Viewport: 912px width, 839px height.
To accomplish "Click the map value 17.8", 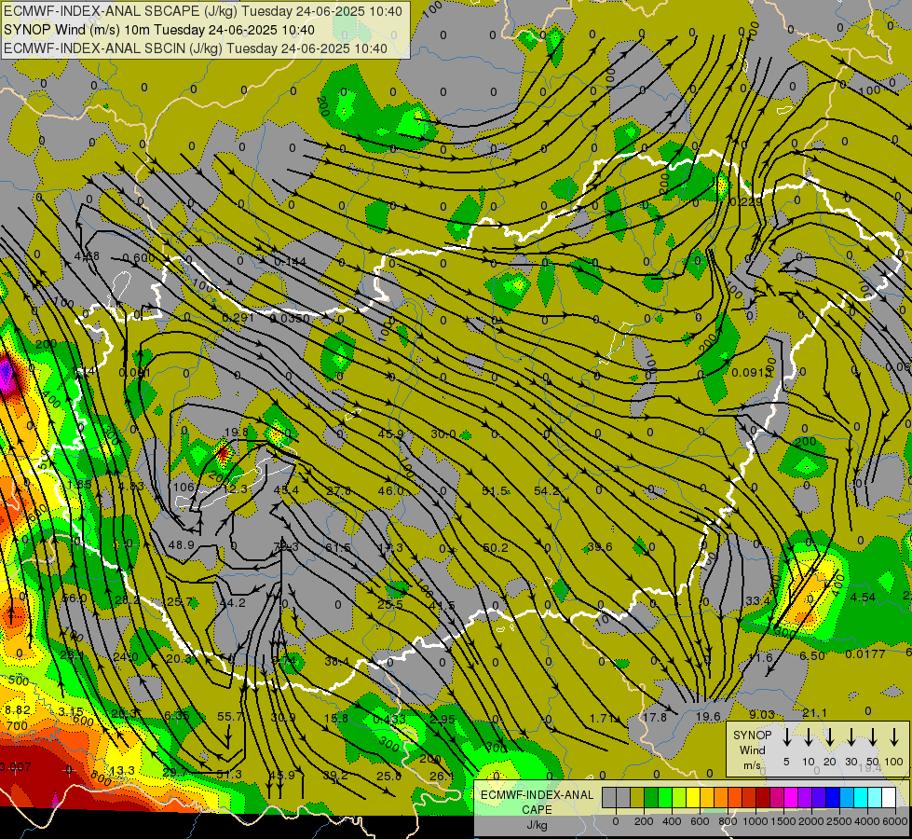I will click(x=654, y=717).
